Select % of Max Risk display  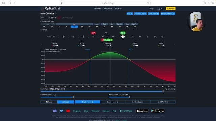coord(163,102)
